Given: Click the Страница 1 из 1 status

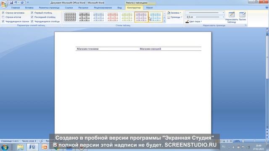Looking at the screenshot, I should tap(10, 141).
